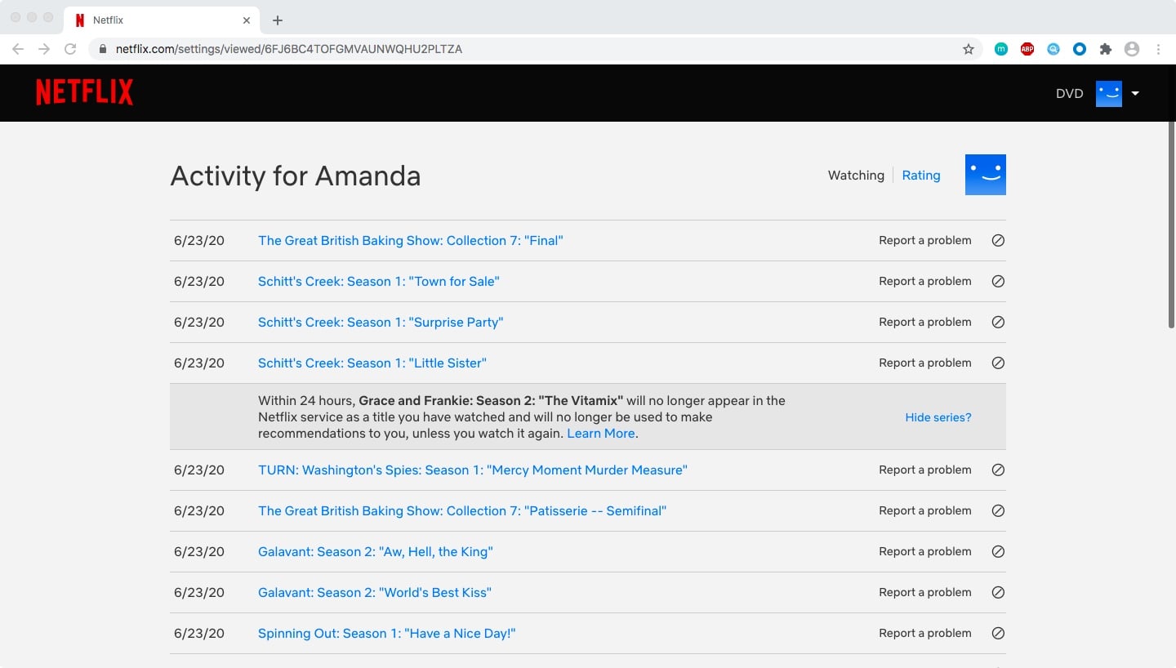Open Chrome user profile icon

pos(1132,49)
